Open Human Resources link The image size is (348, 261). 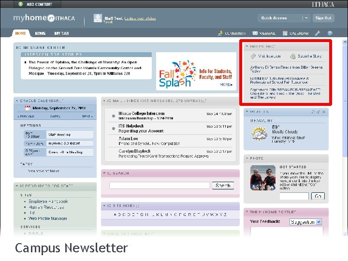46,207
